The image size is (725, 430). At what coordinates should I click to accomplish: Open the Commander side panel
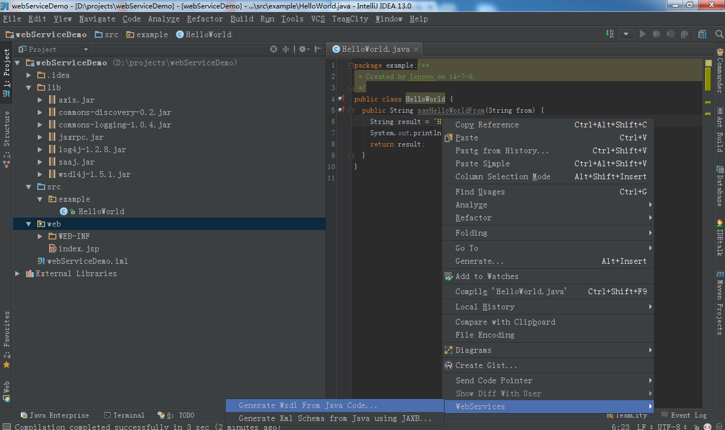tap(719, 70)
